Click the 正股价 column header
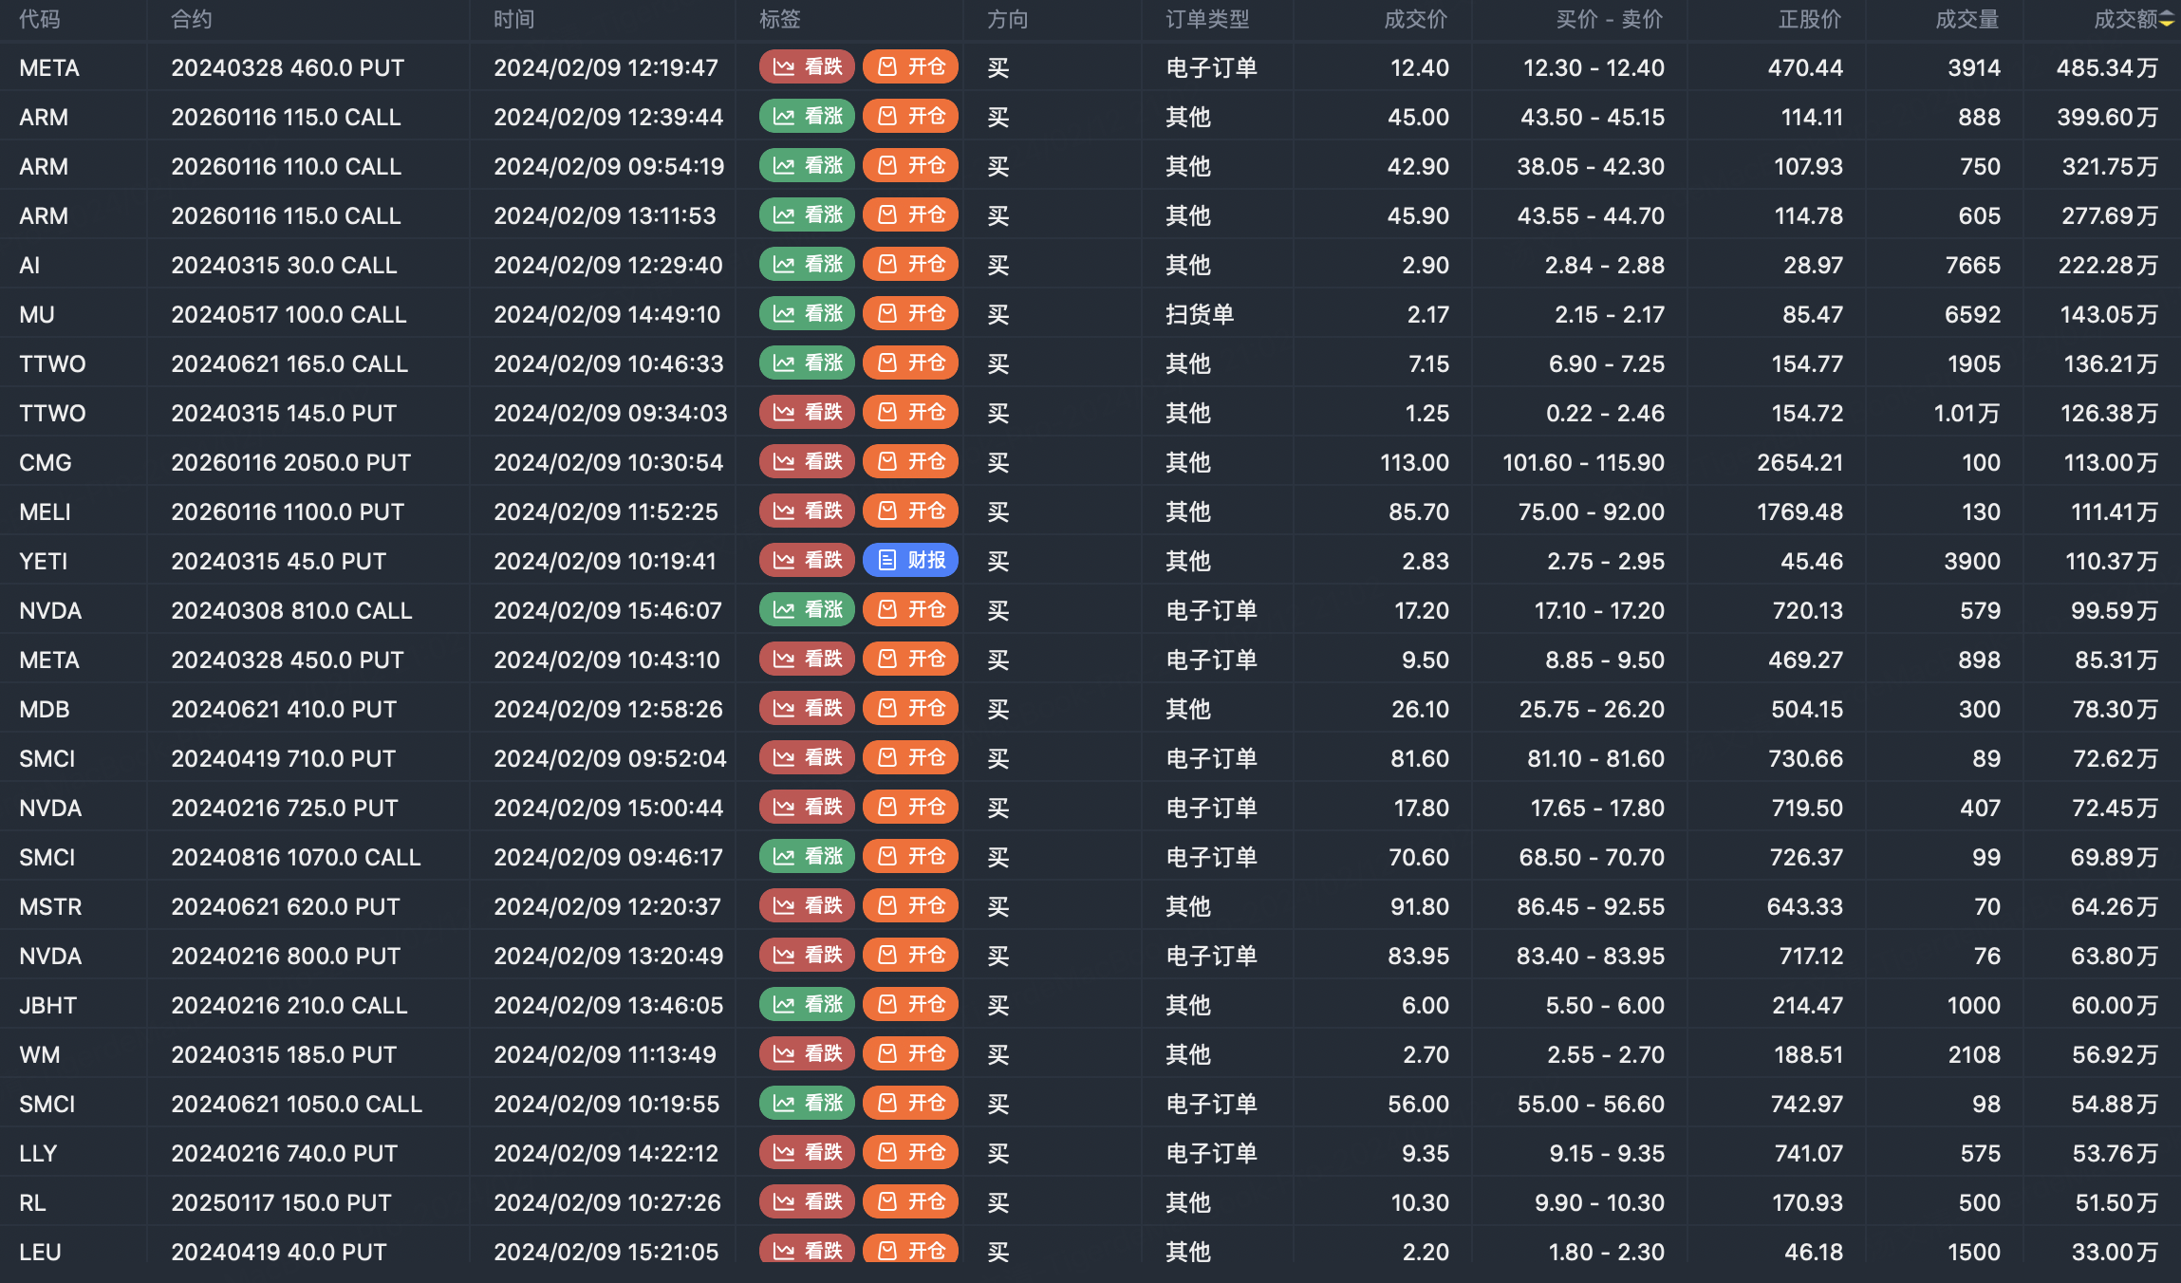The image size is (2181, 1283). click(x=1809, y=20)
